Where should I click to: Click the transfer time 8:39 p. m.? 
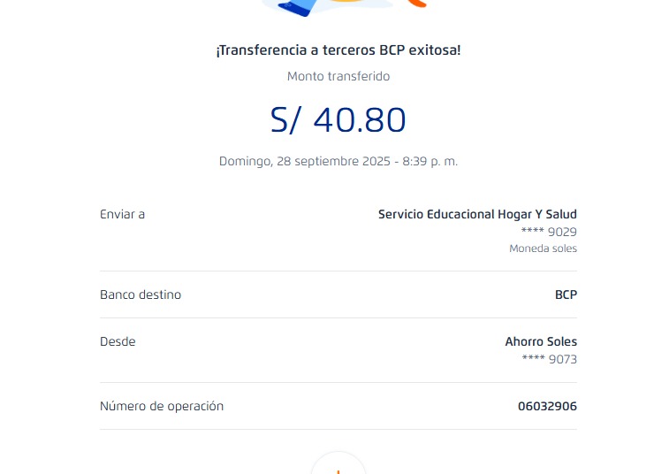[430, 162]
